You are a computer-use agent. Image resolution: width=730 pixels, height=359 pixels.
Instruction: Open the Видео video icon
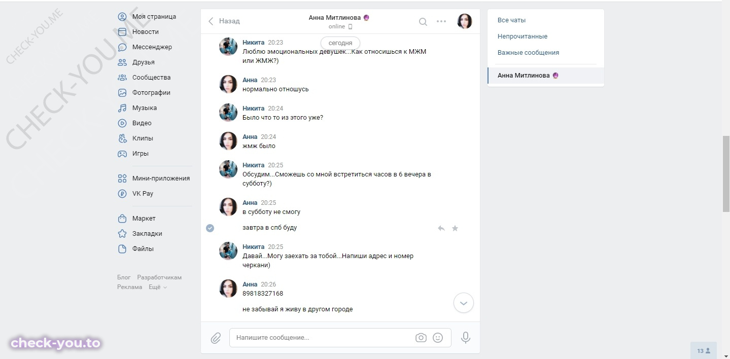(x=122, y=123)
